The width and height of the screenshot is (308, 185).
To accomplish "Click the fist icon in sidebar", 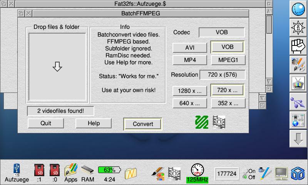I will click(x=298, y=46).
